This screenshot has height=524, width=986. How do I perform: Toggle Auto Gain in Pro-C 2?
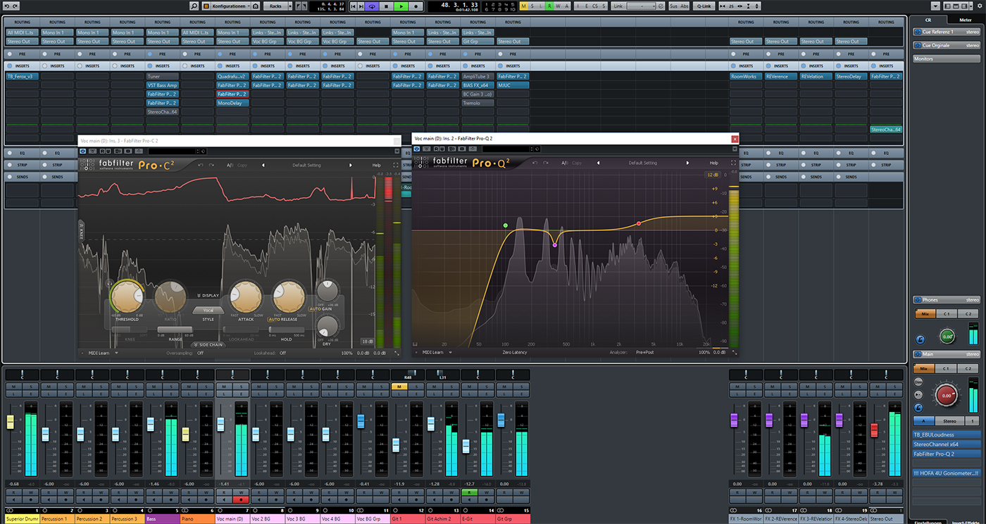pyautogui.click(x=320, y=309)
